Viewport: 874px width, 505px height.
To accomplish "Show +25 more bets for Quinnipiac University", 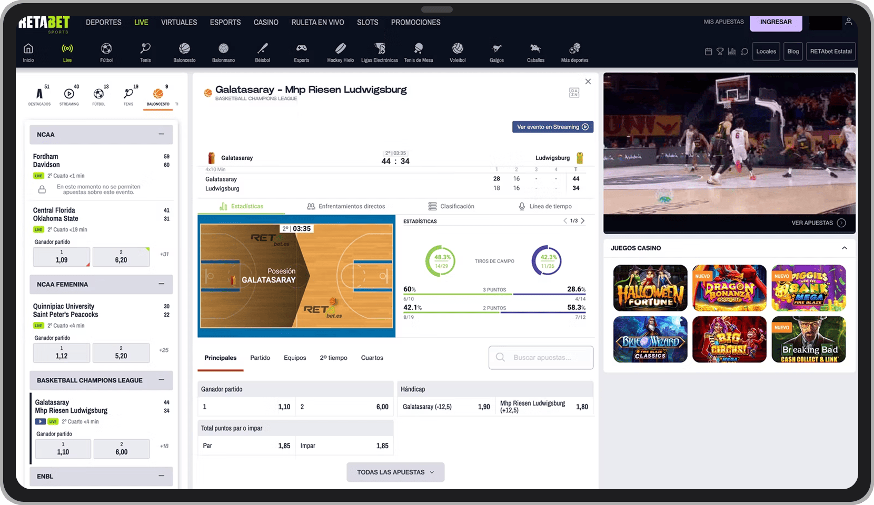I will [x=164, y=350].
